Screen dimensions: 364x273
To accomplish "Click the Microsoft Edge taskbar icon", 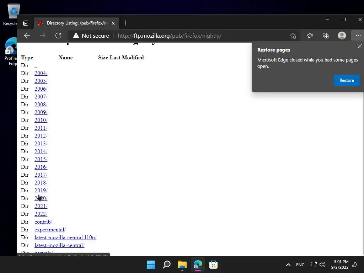I will click(198, 264).
